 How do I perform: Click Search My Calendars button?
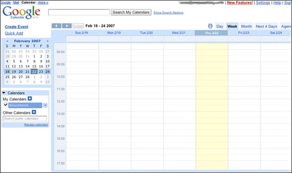tap(131, 12)
